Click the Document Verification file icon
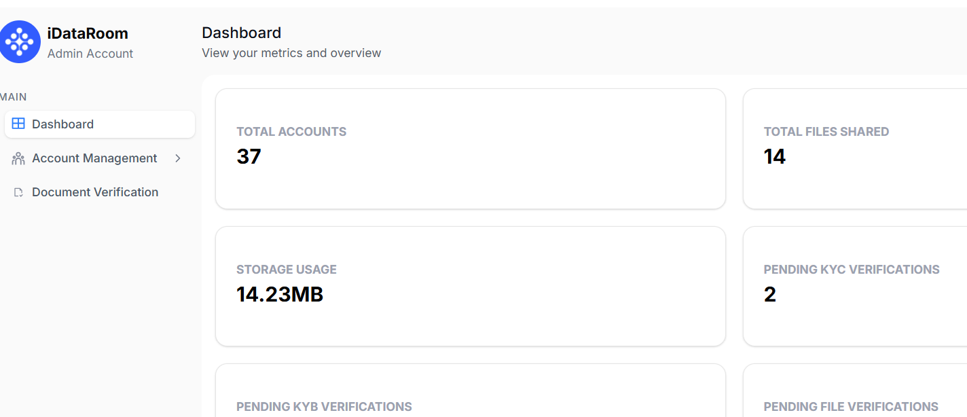 point(18,192)
